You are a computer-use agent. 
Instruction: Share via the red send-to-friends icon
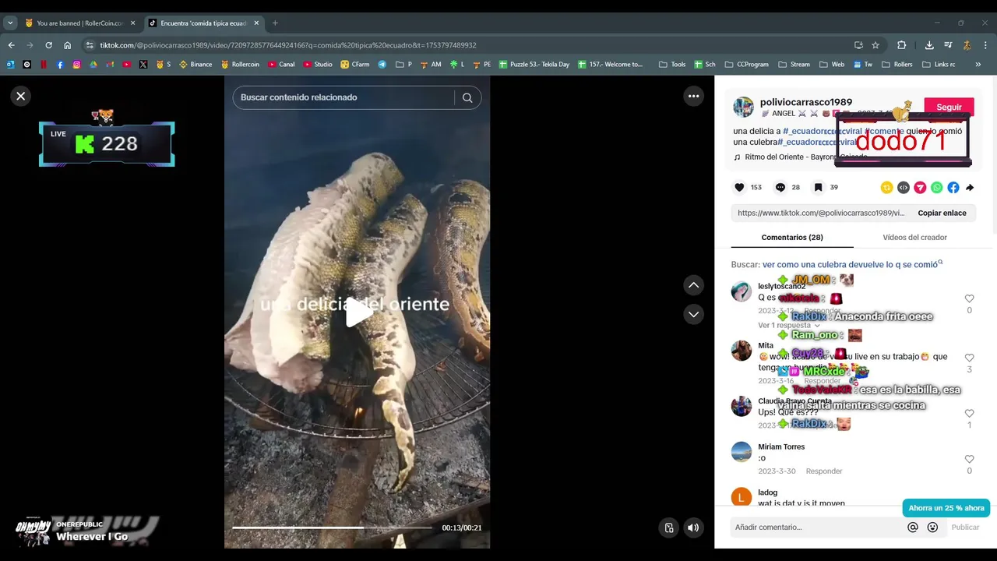coord(920,188)
